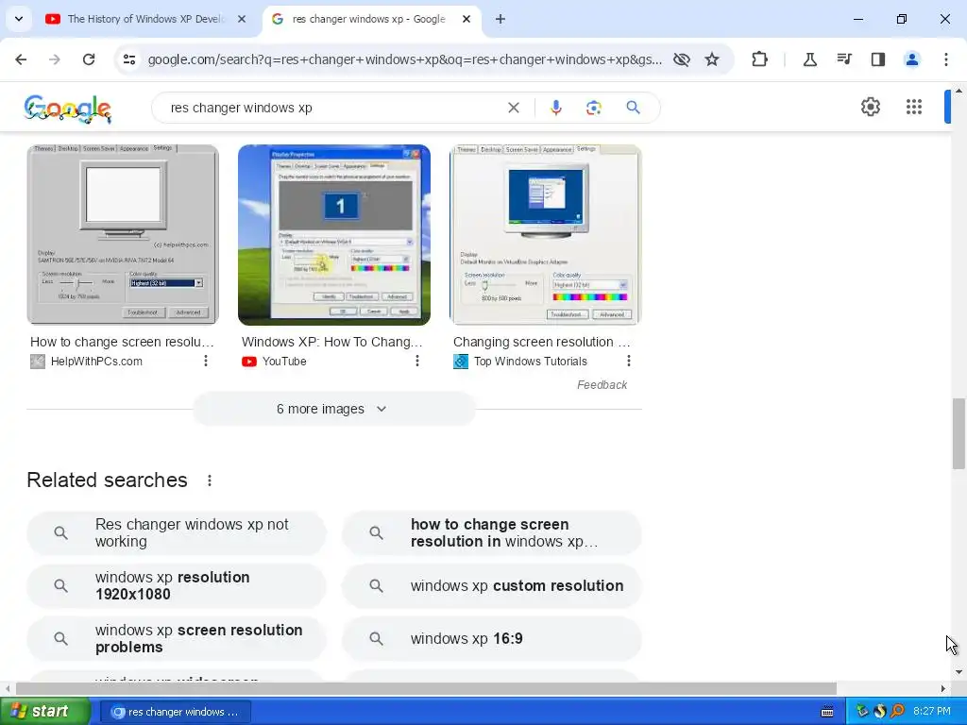The height and width of the screenshot is (725, 967).
Task: Search 'windows xp custom resolution'
Action: click(491, 585)
